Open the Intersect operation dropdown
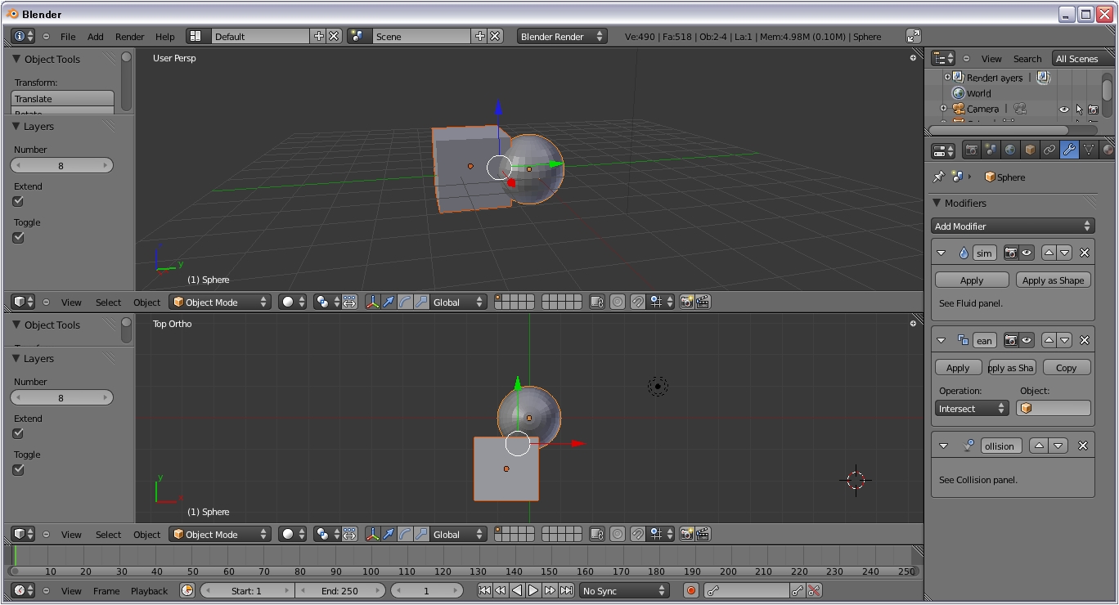This screenshot has height=605, width=1119. [x=971, y=408]
